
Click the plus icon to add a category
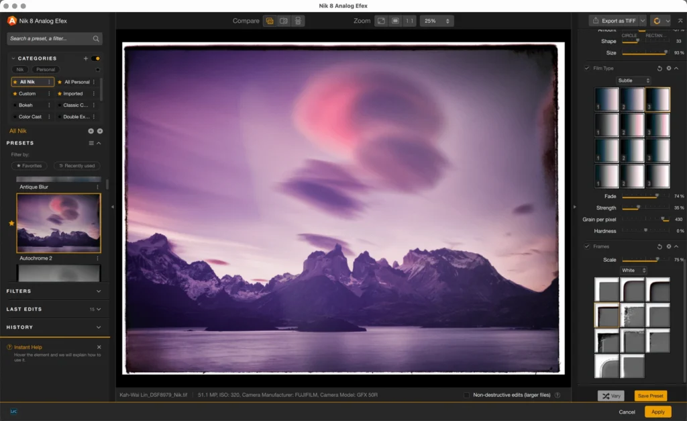tap(86, 58)
